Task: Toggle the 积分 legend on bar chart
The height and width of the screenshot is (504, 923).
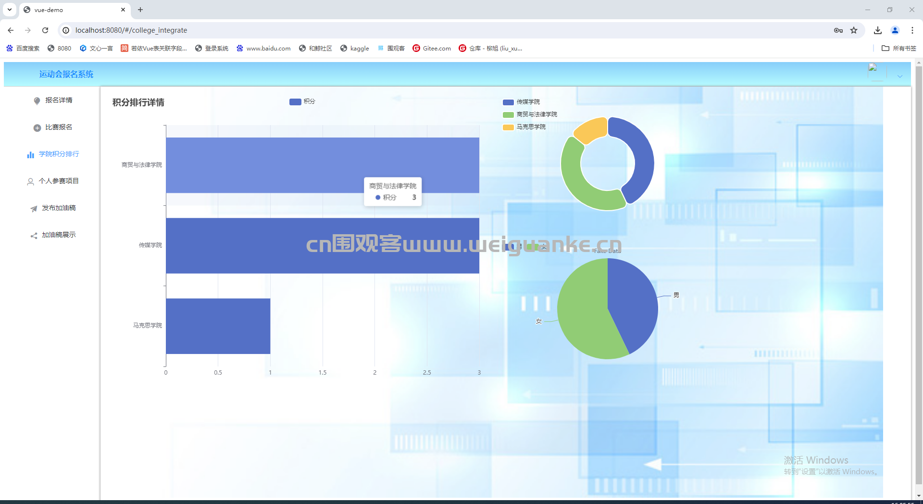Action: coord(302,101)
